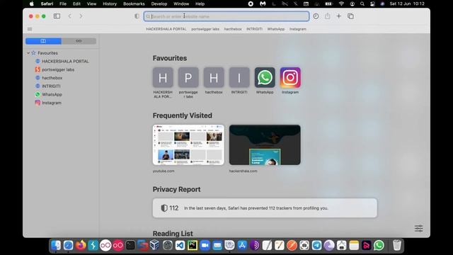Switch to Bookmarks tab in sidebar
This screenshot has height=255, width=453.
43,41
